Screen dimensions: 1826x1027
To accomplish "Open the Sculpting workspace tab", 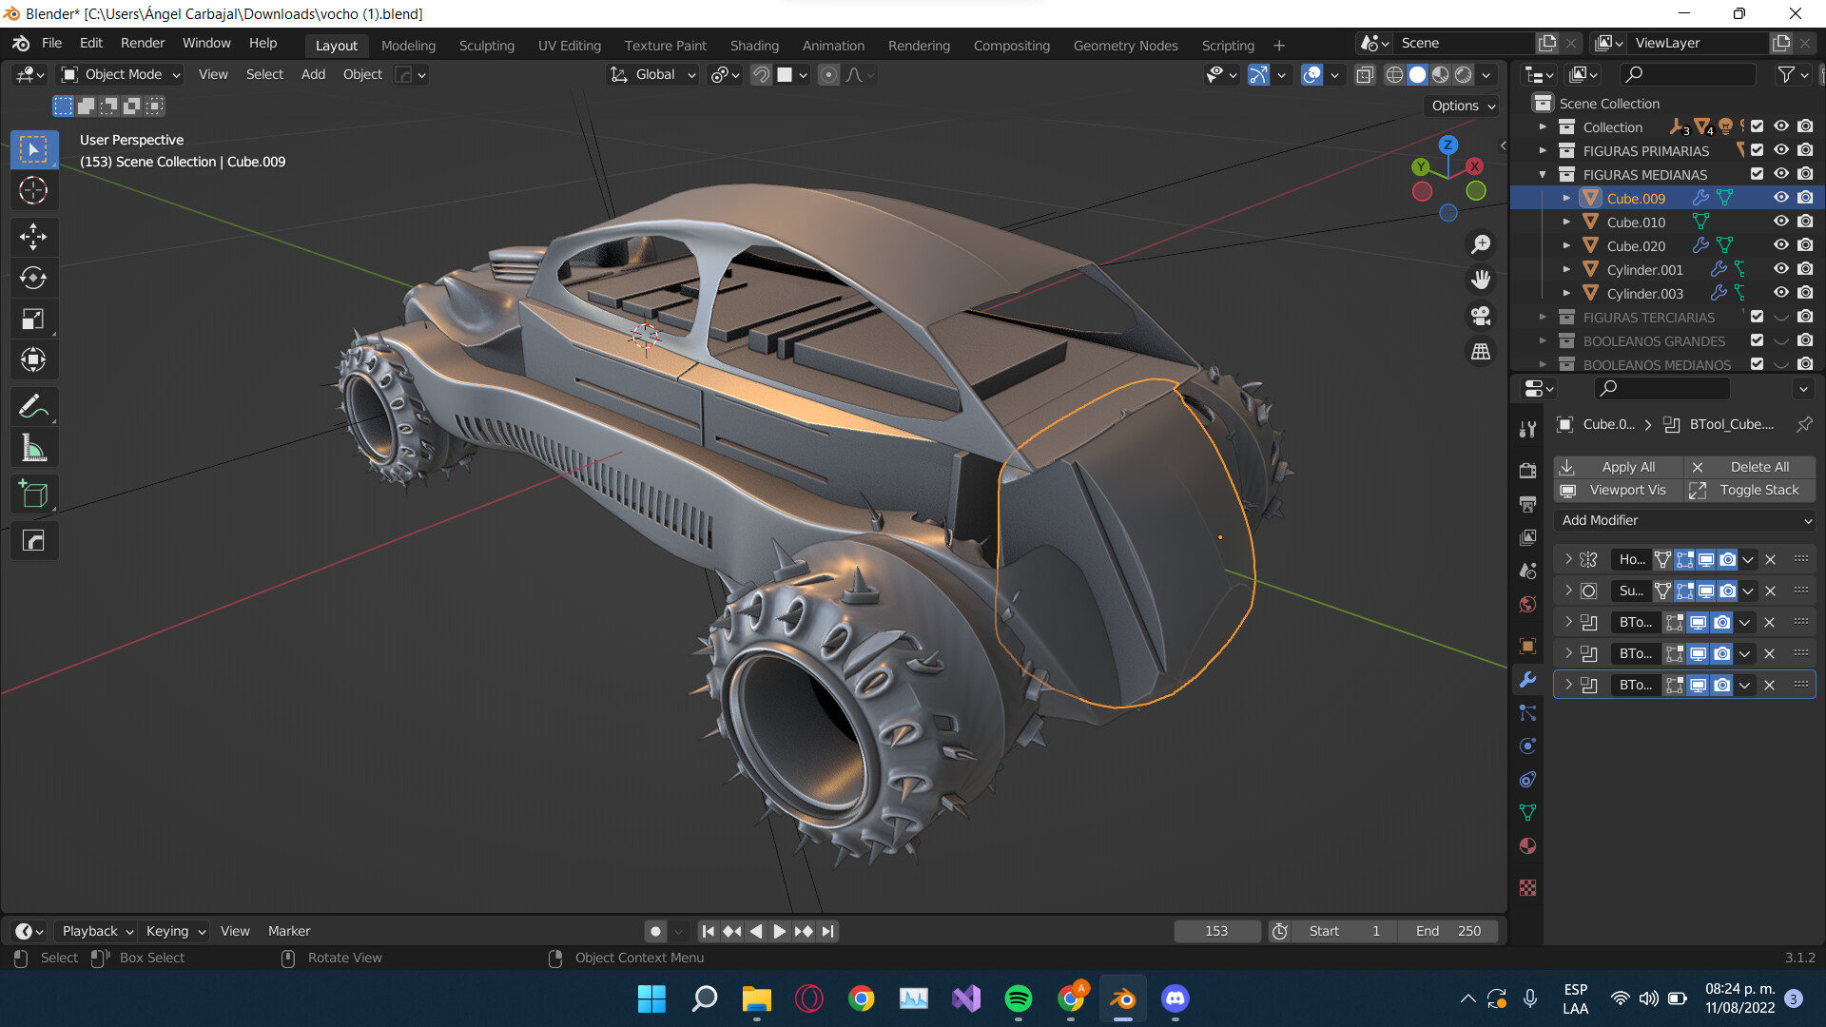I will tap(486, 45).
